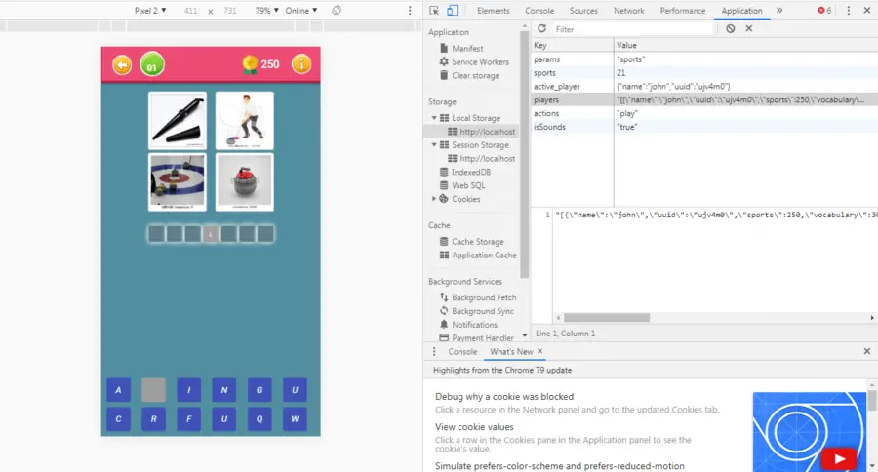Delete selected entry with X icon
This screenshot has width=878, height=472.
tap(748, 28)
